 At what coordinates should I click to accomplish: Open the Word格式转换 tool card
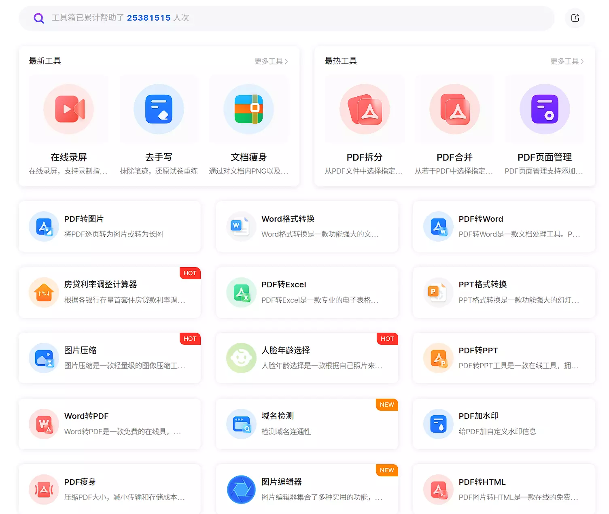pos(307,226)
